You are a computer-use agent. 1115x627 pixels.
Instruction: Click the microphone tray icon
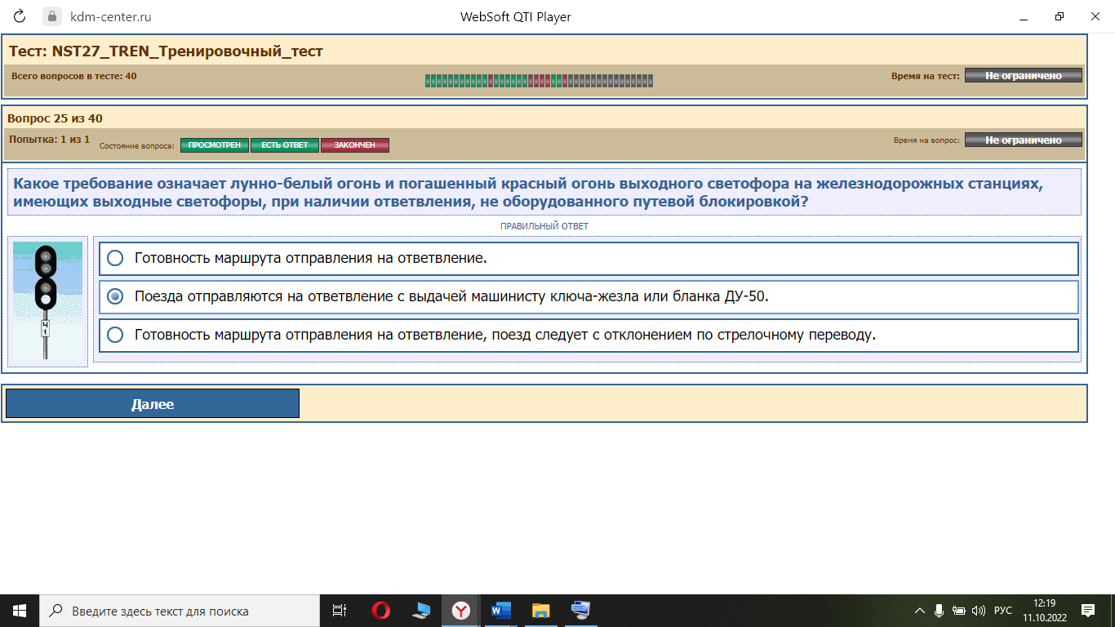pyautogui.click(x=940, y=611)
